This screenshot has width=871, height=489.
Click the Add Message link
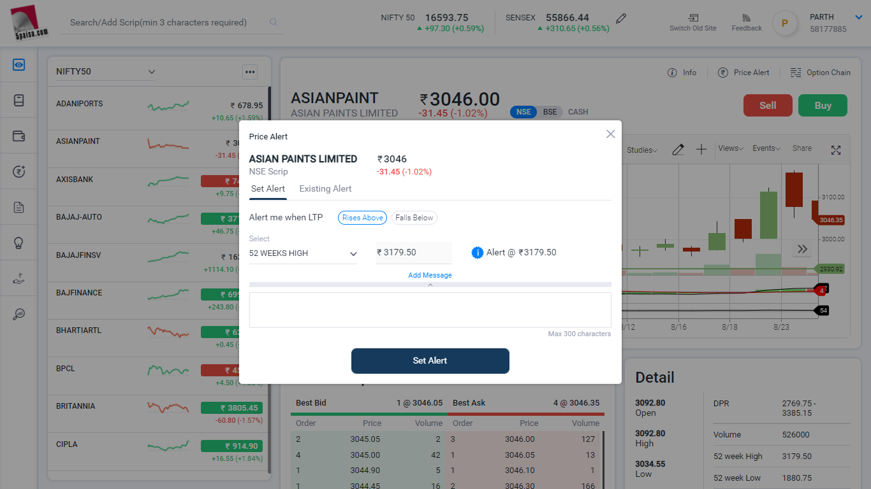pyautogui.click(x=430, y=275)
